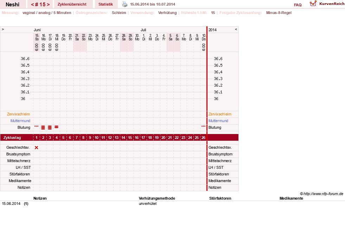Click the (1) cycle day marker in notes table
The image size is (345, 240).
26,204
